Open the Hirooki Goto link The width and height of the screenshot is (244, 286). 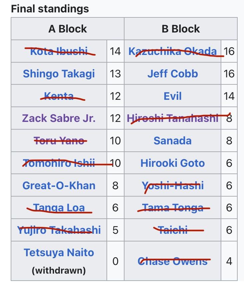click(x=172, y=163)
